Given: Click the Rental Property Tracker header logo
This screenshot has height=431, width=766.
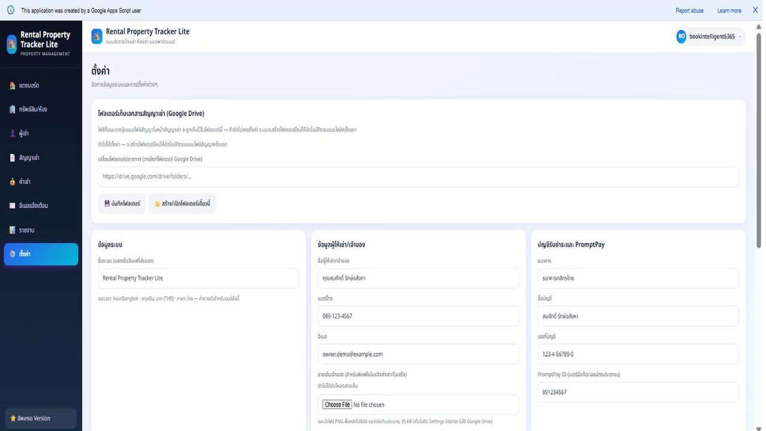Looking at the screenshot, I should point(97,36).
